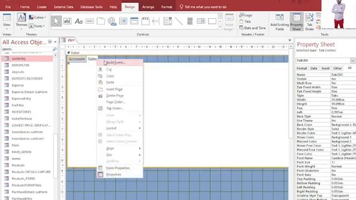The height and width of the screenshot is (200, 356).
Task: Expand the Align submenu
Action: [120, 148]
